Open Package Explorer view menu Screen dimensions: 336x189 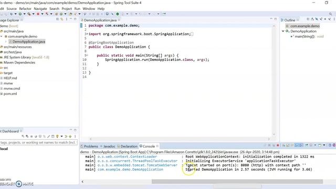(x=67, y=19)
